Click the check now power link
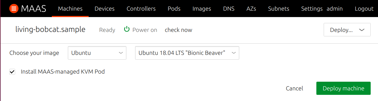This screenshot has width=378, height=101. point(178,30)
